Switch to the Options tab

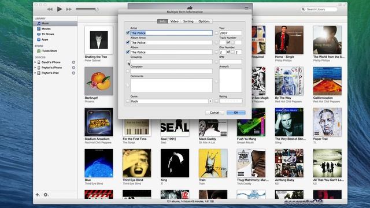click(x=204, y=21)
